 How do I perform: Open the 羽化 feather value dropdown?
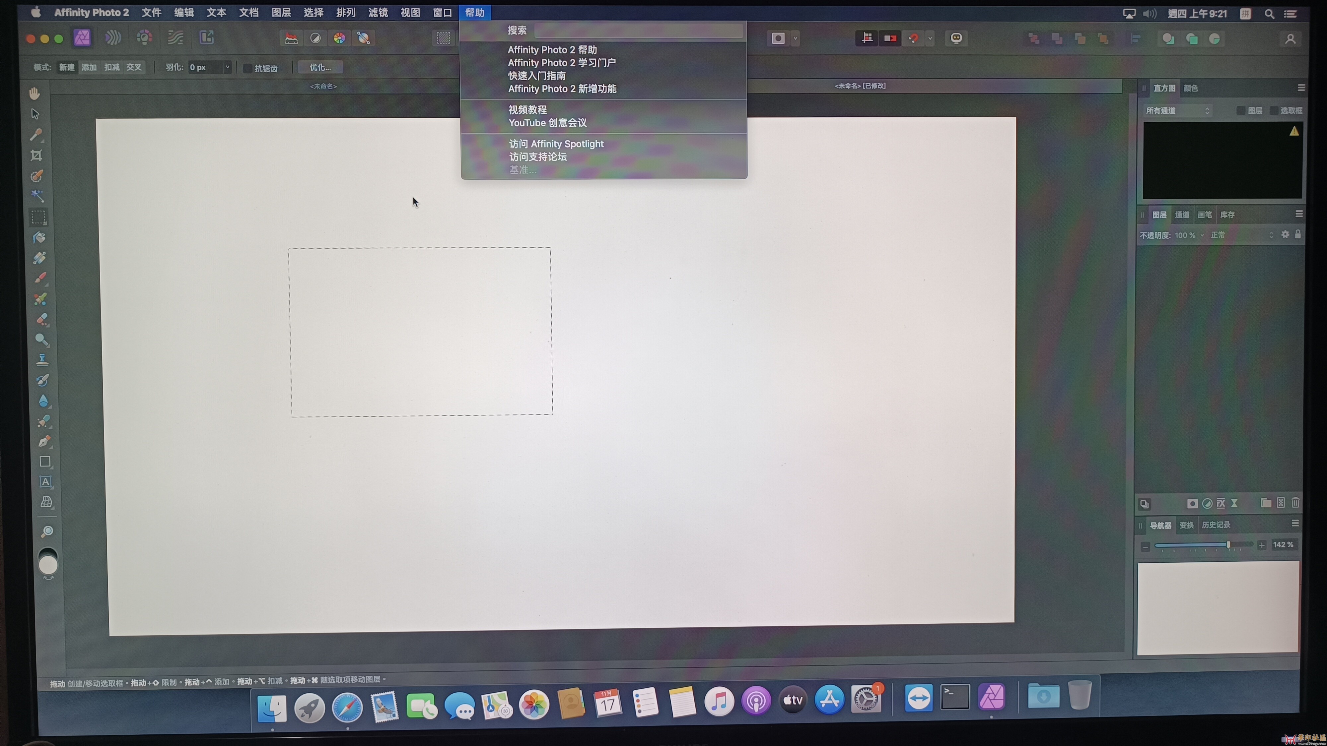point(227,67)
